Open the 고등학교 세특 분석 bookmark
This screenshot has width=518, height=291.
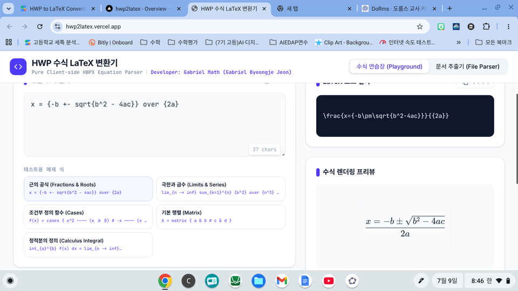[52, 42]
